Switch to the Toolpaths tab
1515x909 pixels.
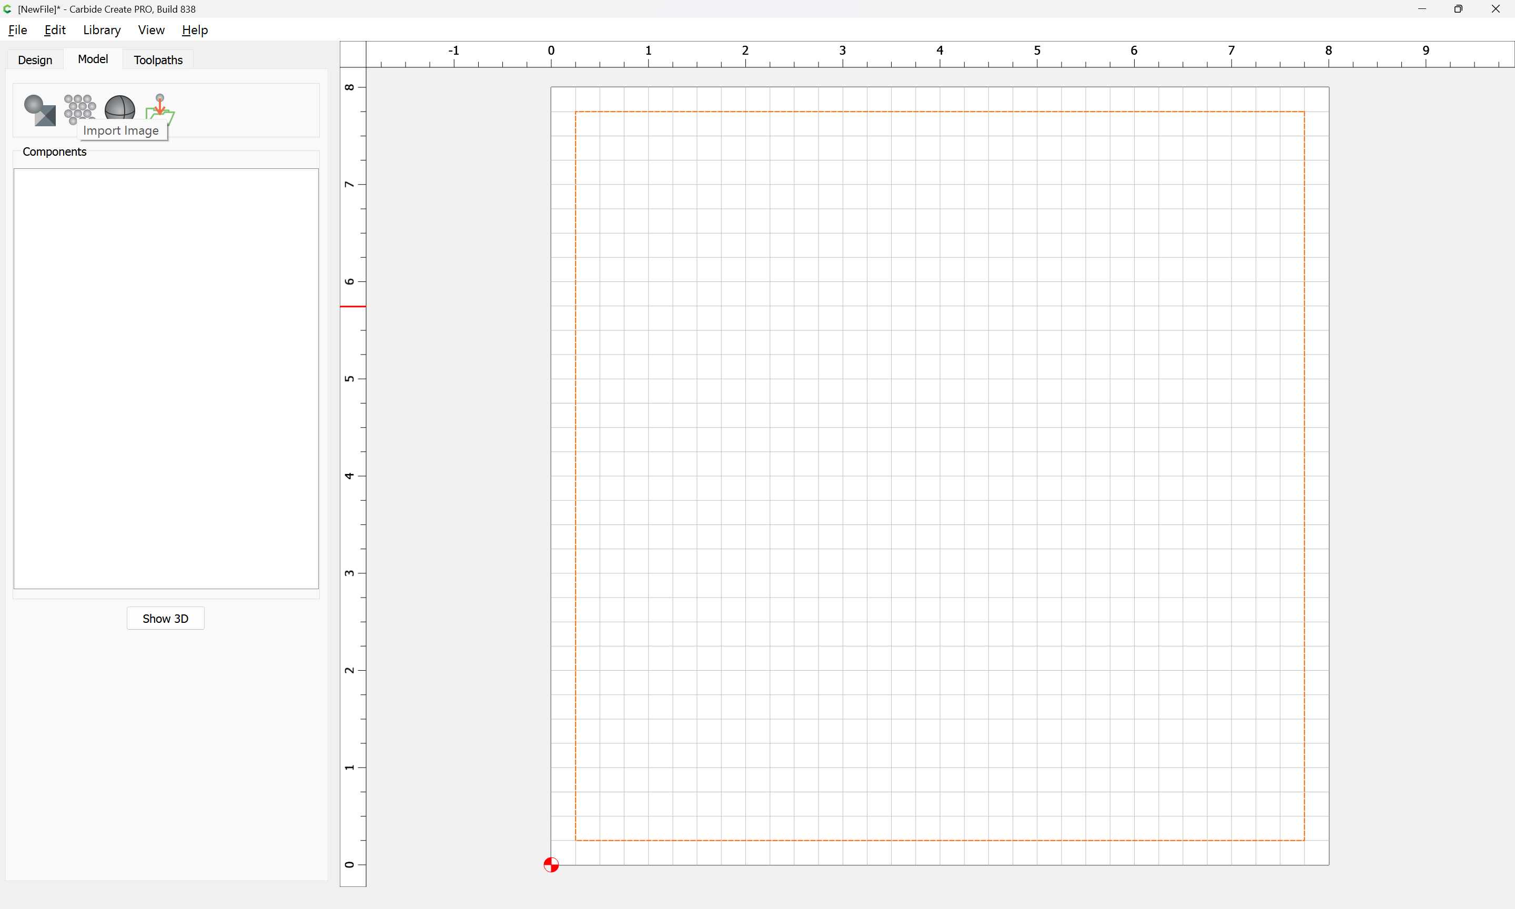point(158,60)
